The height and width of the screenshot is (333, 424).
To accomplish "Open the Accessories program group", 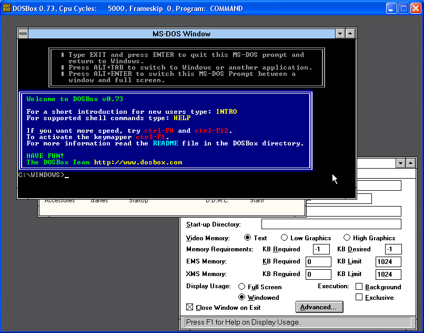I will point(59,201).
